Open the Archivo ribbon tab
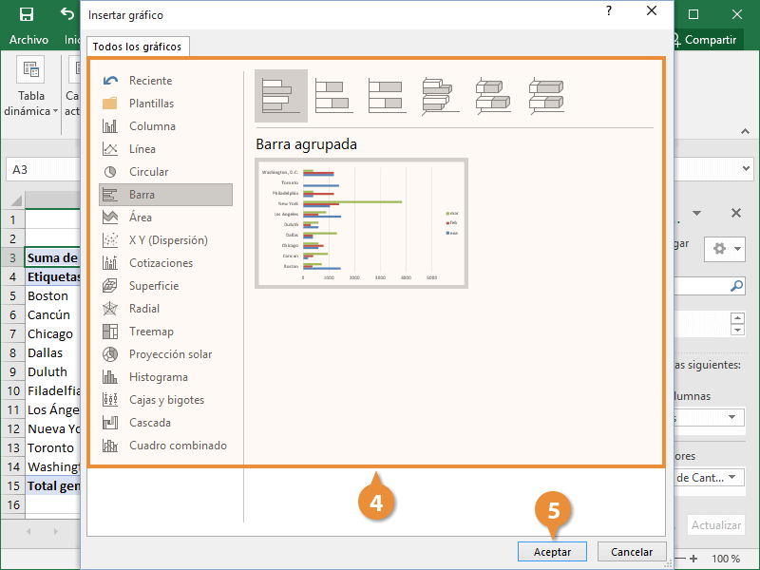The width and height of the screenshot is (760, 570). [x=28, y=40]
